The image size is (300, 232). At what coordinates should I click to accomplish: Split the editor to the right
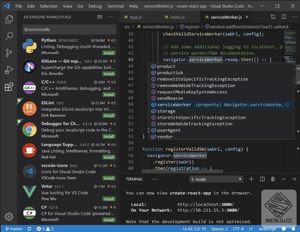pyautogui.click(x=284, y=17)
